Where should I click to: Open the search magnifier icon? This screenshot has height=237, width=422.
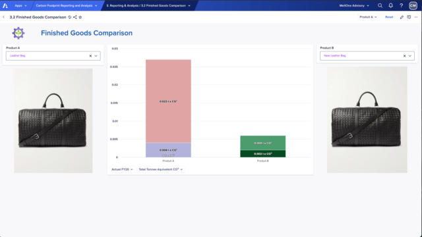380,5
